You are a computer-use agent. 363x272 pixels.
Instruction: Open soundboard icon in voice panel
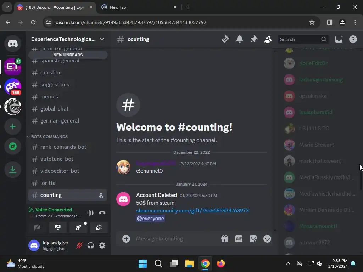(99, 227)
